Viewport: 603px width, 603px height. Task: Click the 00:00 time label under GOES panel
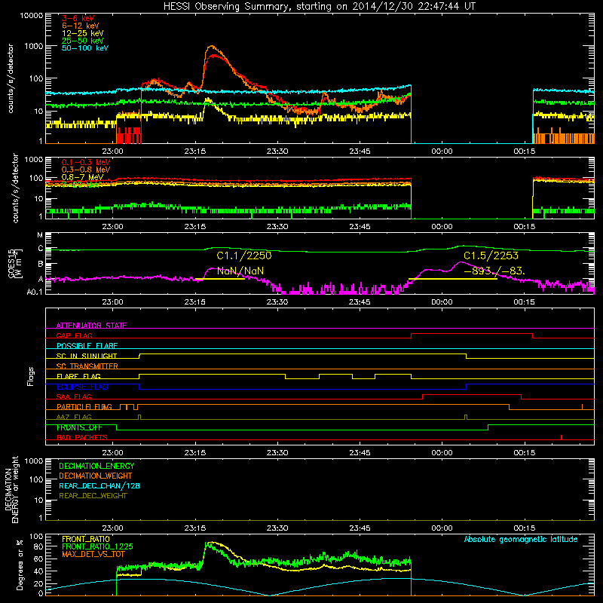442,302
